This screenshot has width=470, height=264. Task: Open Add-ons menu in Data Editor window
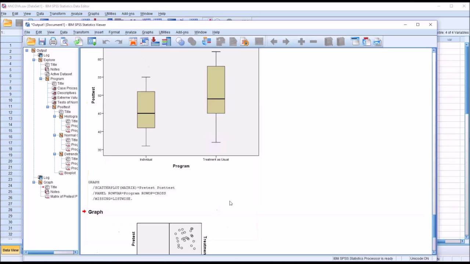pos(128,14)
